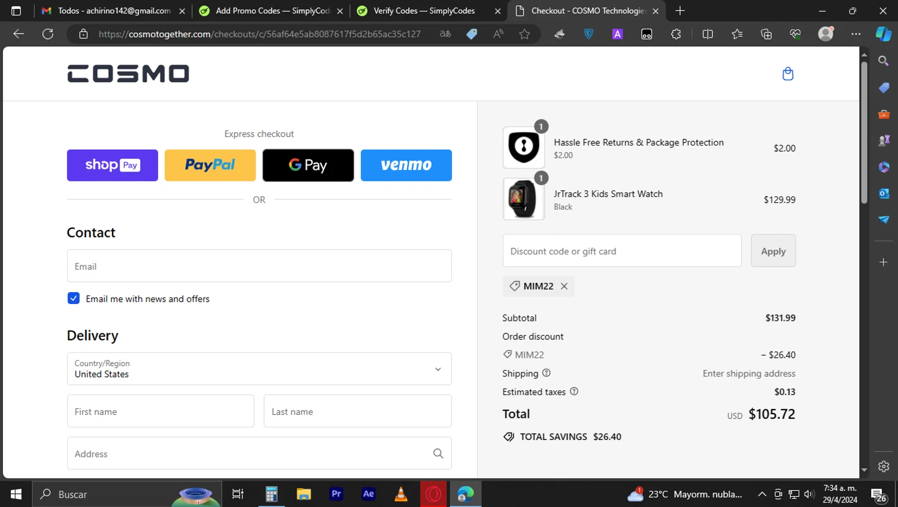The height and width of the screenshot is (507, 898).
Task: Open the dark robot extension icon
Action: coord(647,34)
